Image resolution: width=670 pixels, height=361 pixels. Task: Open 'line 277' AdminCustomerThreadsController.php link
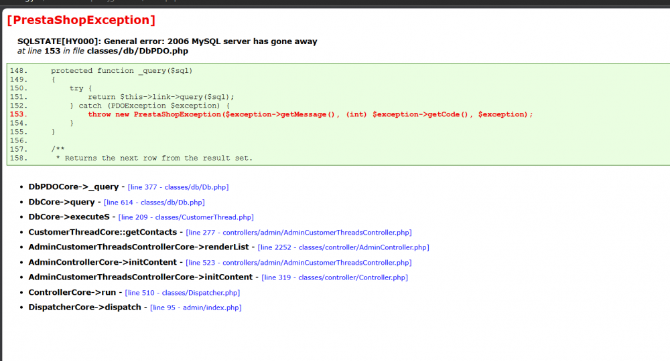tap(299, 233)
